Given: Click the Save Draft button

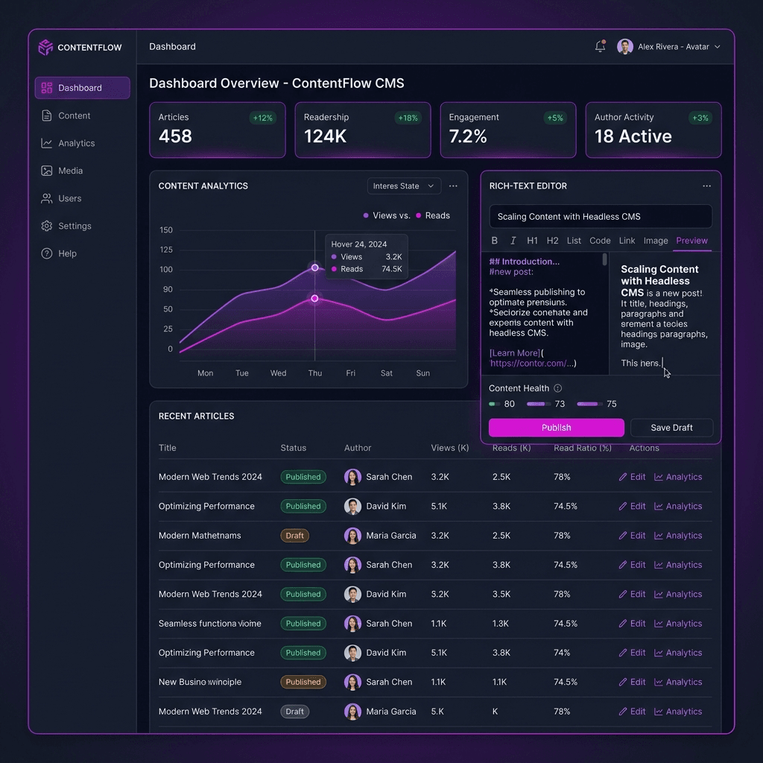Looking at the screenshot, I should (x=671, y=427).
